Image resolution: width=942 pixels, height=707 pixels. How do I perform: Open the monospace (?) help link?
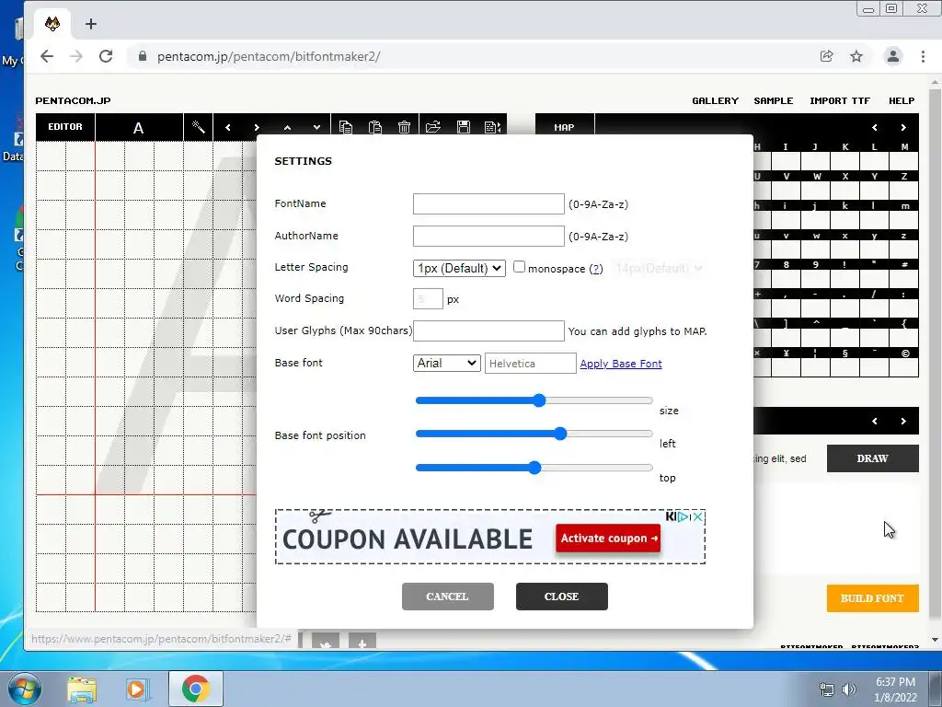point(595,269)
